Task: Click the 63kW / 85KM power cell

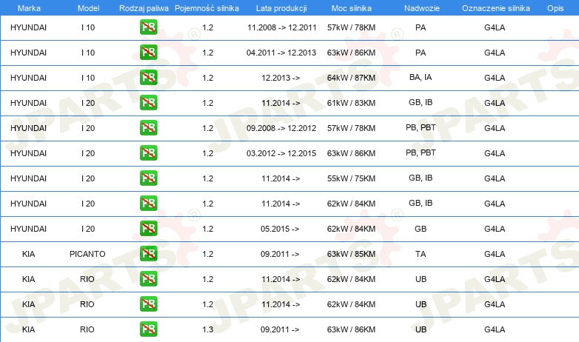Action: 351,254
